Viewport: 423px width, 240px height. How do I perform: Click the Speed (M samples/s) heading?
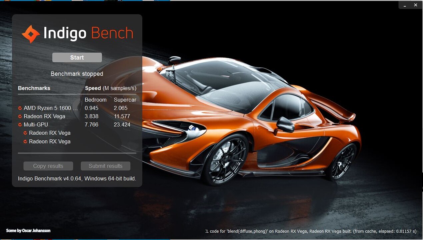coord(111,88)
